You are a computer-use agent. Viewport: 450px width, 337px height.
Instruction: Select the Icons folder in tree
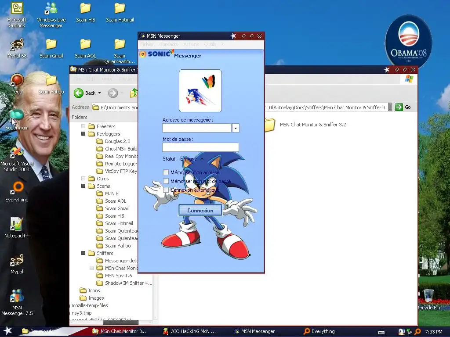[x=90, y=290]
